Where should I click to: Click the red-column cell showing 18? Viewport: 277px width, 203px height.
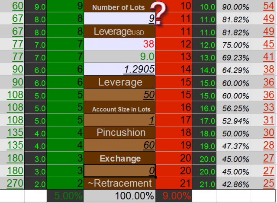pos(174,133)
